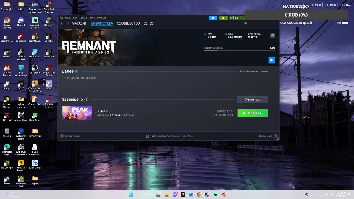Screen dimensions: 354x199
Task: Open TLauncher desktop icon
Action: point(49,22)
